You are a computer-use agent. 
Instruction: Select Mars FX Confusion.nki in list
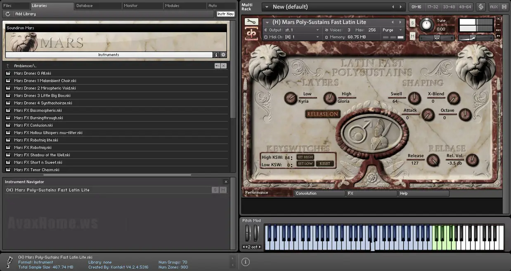click(33, 125)
